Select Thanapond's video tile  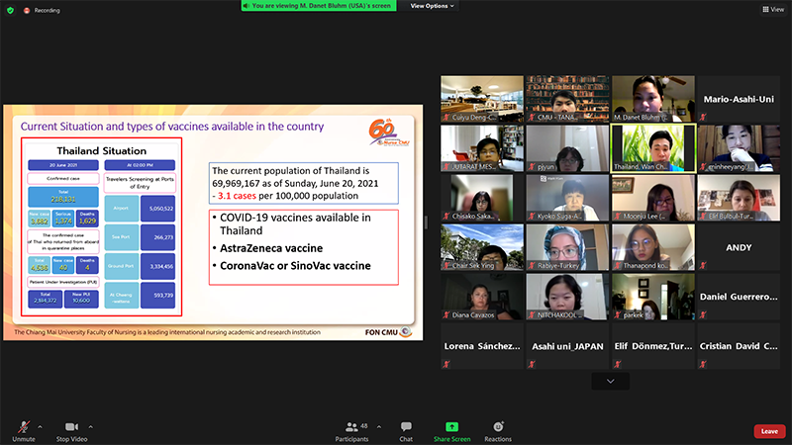tap(653, 247)
